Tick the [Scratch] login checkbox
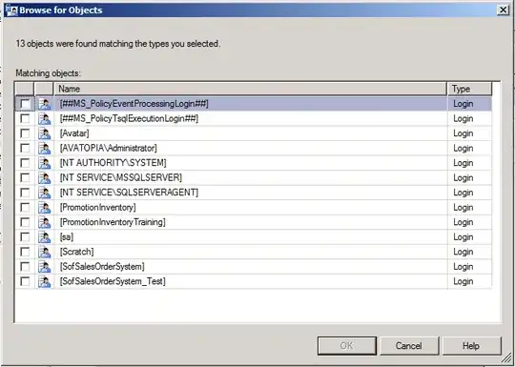 (25, 252)
